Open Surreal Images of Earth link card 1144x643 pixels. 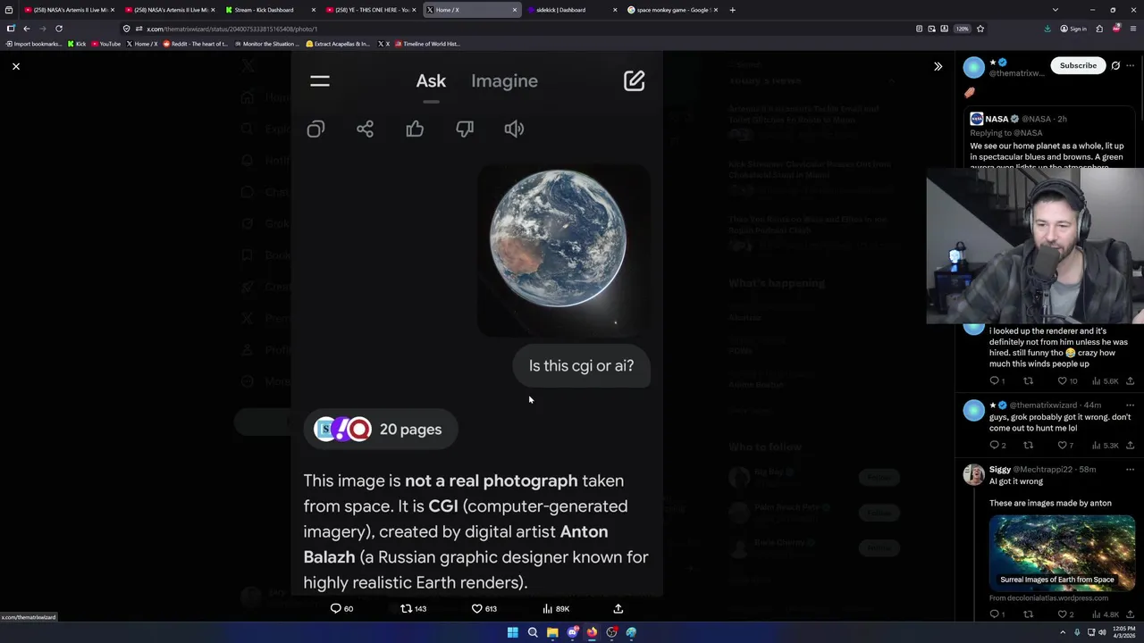(1062, 552)
